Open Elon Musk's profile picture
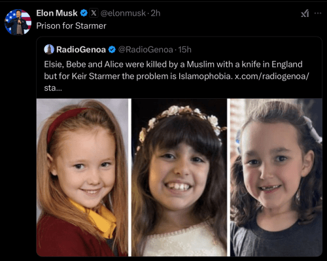 click(x=18, y=22)
